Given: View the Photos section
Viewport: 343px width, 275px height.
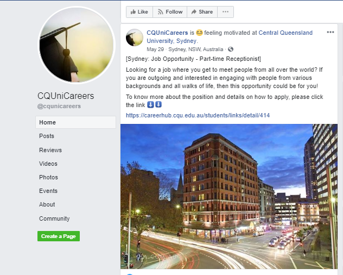Looking at the screenshot, I should click(48, 177).
